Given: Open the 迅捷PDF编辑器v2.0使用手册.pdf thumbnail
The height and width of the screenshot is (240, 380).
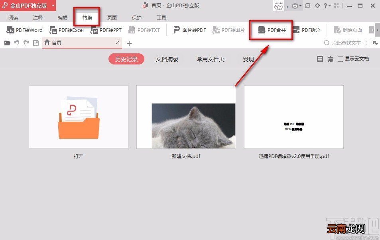Looking at the screenshot, I should 294,117.
